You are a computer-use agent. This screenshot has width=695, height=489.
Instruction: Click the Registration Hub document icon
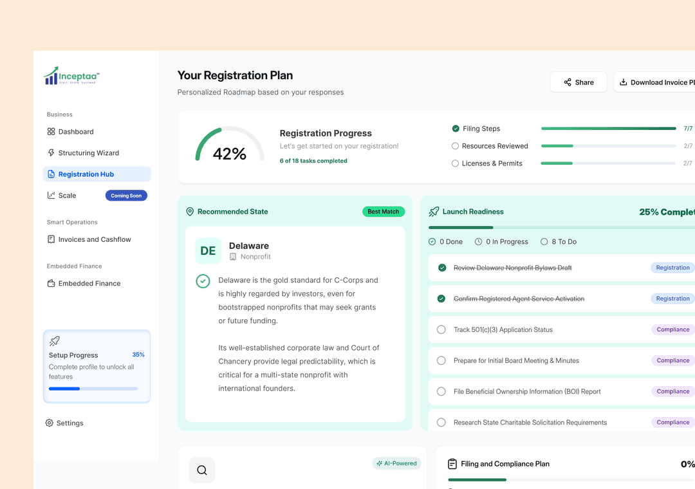click(x=51, y=174)
